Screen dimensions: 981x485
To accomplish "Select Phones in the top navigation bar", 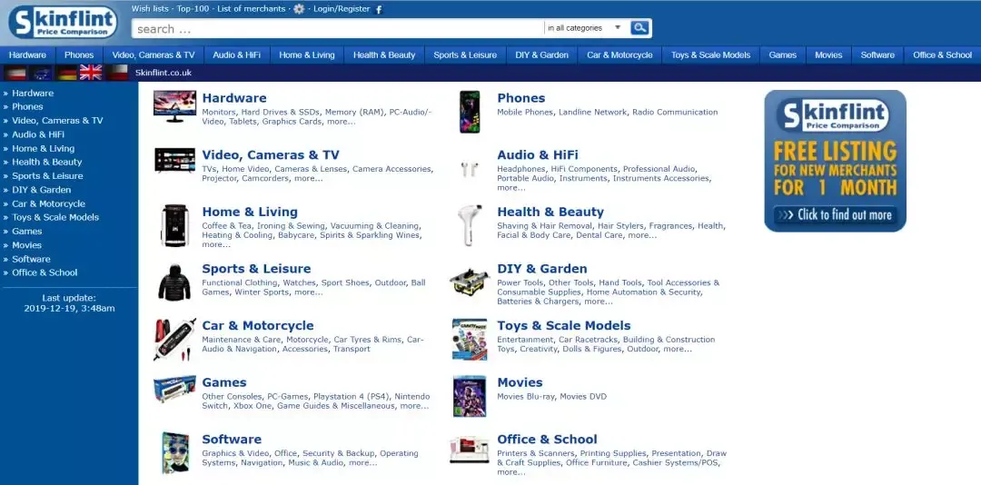I will coord(79,55).
